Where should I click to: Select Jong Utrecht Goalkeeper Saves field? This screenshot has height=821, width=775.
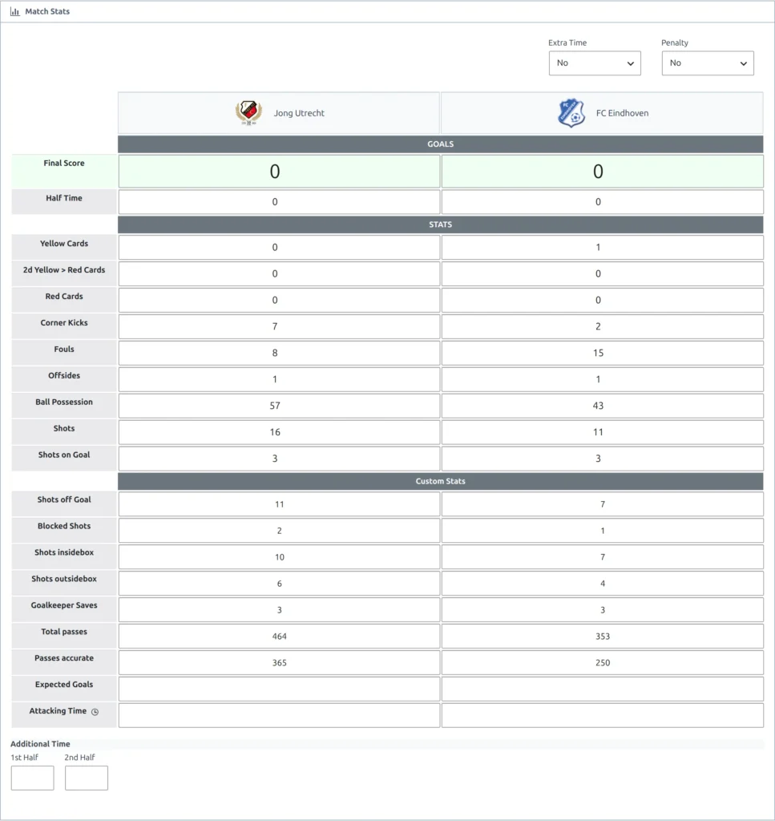click(279, 610)
